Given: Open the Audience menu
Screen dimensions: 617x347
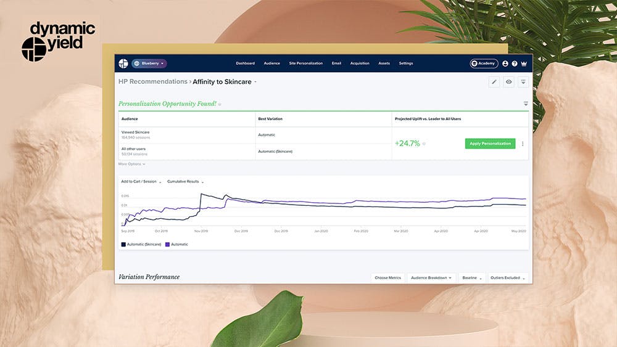Looking at the screenshot, I should [x=271, y=63].
